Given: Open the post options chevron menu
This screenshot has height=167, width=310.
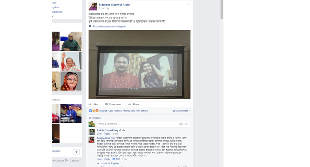Looking at the screenshot, I should click(x=189, y=4).
